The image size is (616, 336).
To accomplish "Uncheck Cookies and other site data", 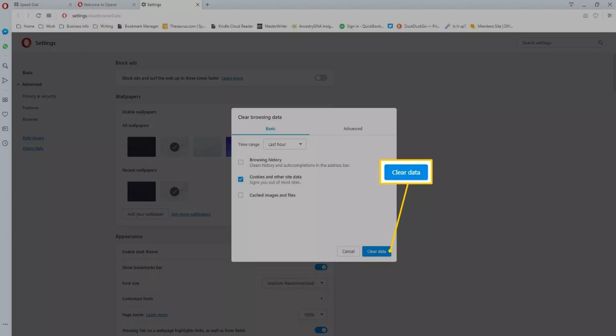I will [241, 179].
